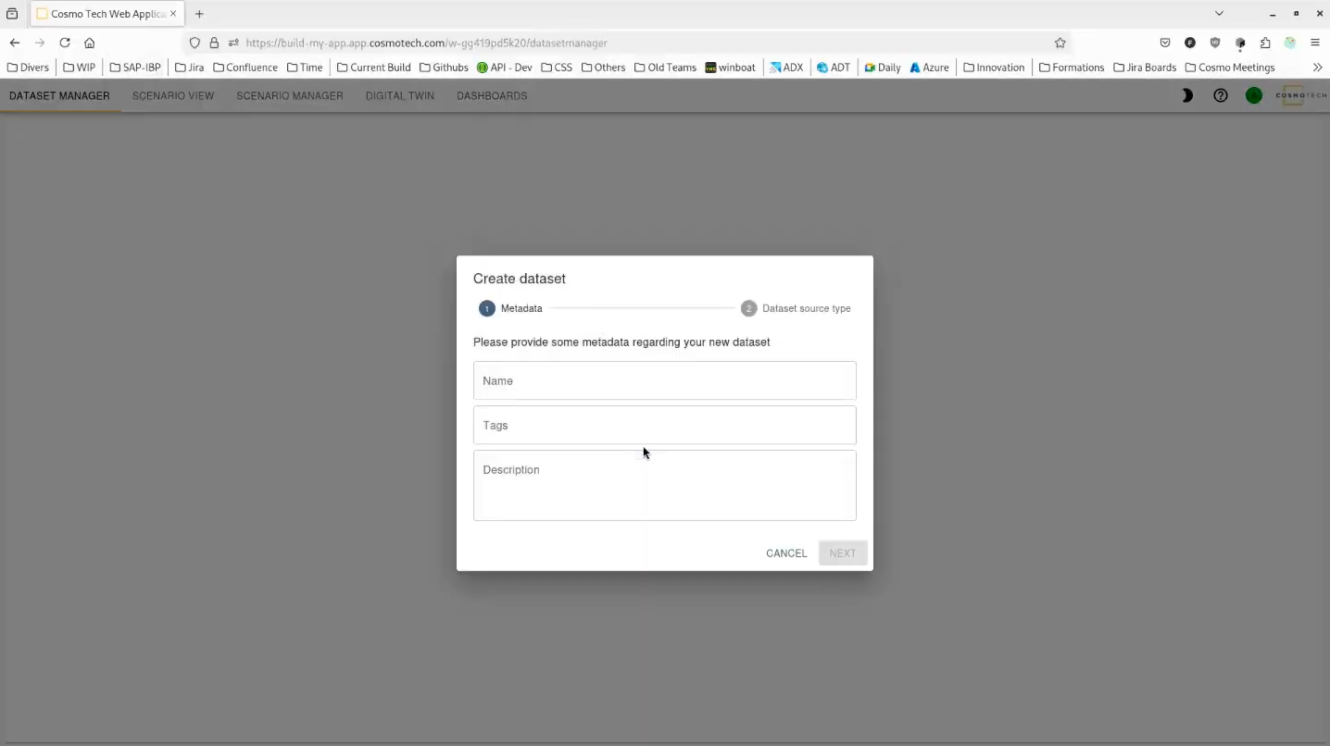Open the Azure bookmark
The image size is (1330, 746).
(928, 67)
